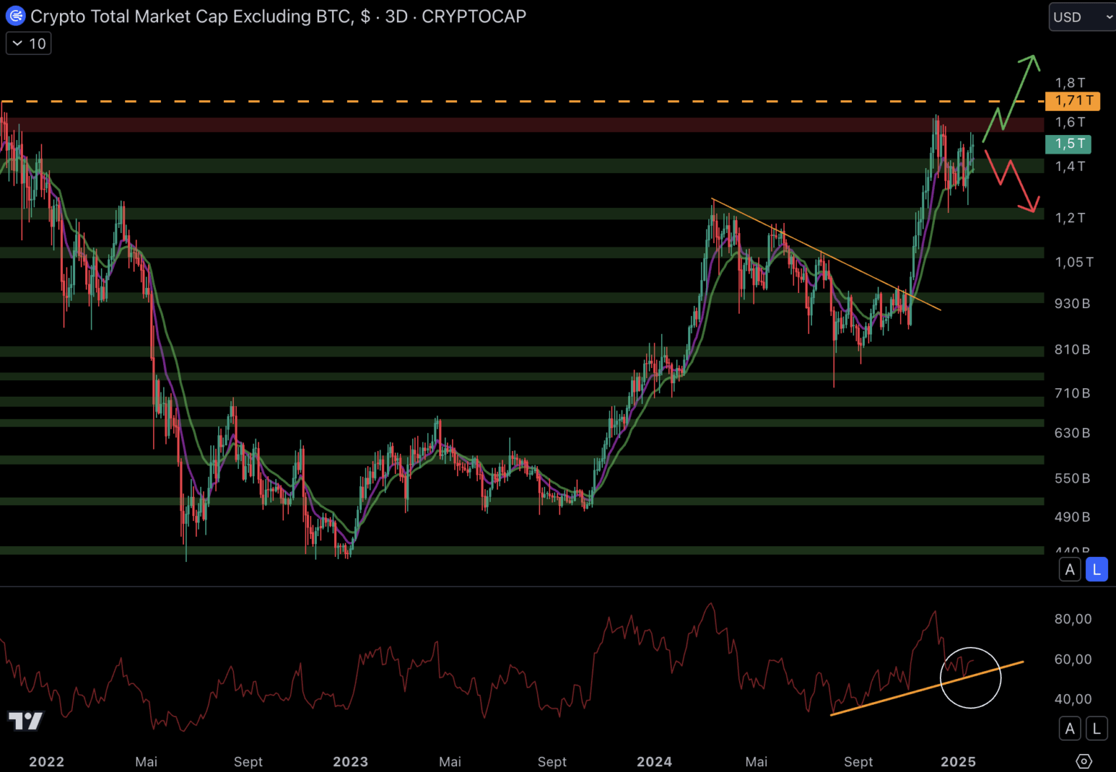
Task: Toggle log scale L on indicator pane
Action: coord(1096,728)
